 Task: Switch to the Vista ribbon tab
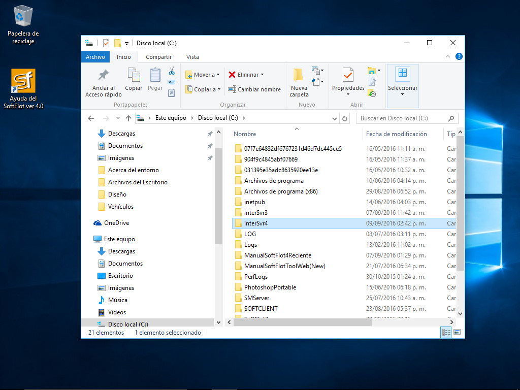pos(192,57)
